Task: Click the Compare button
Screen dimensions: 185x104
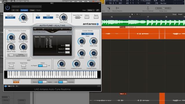Action: pos(24,10)
